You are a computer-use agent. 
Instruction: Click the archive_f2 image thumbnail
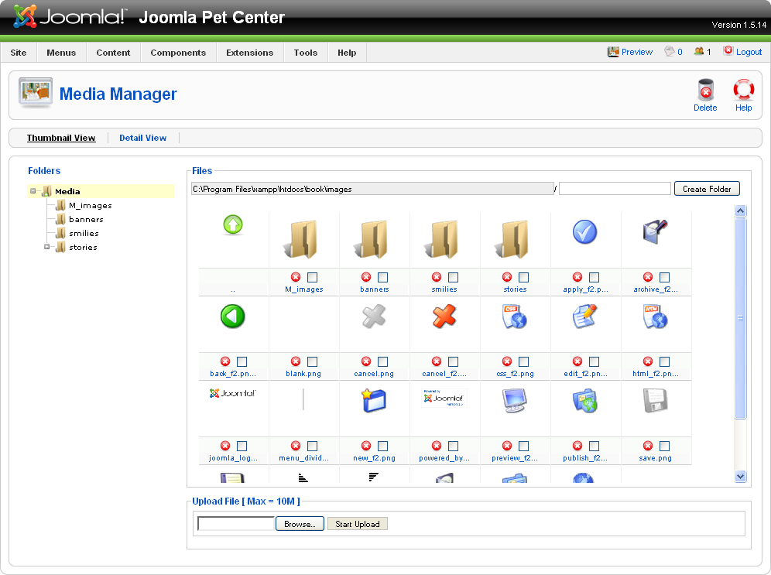point(655,231)
